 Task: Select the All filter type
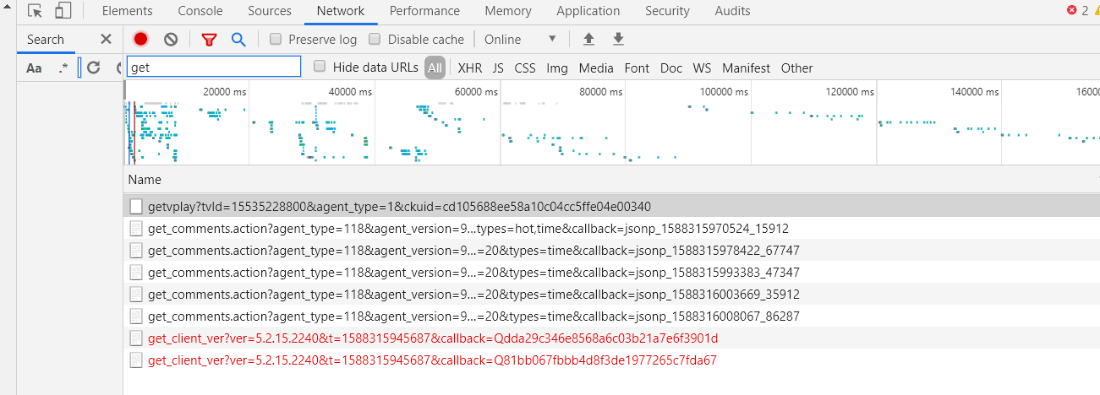click(435, 68)
